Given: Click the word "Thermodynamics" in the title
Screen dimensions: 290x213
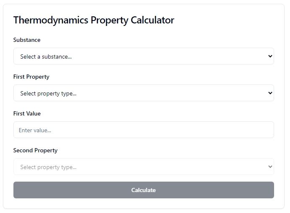Looking at the screenshot, I should (51, 20).
